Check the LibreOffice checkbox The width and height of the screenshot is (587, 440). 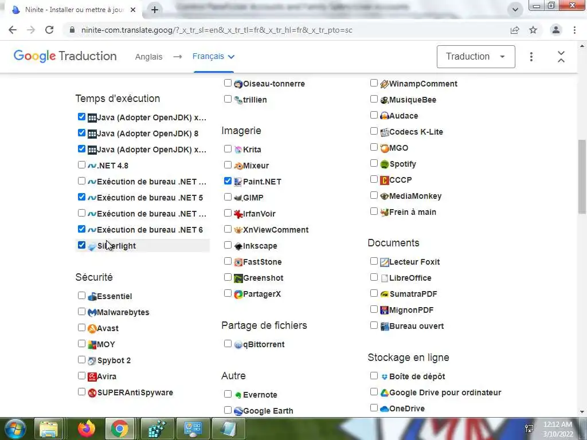(x=374, y=277)
